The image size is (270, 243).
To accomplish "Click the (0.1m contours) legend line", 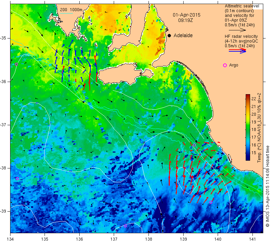I will 239,11.
